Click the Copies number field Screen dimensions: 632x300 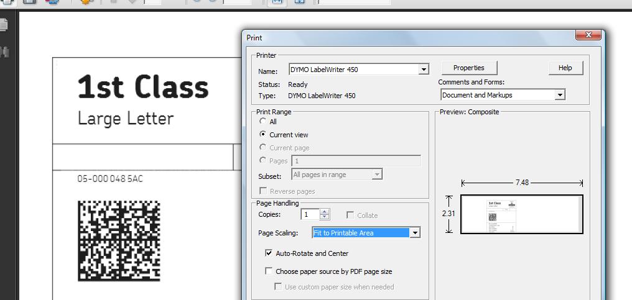[310, 214]
